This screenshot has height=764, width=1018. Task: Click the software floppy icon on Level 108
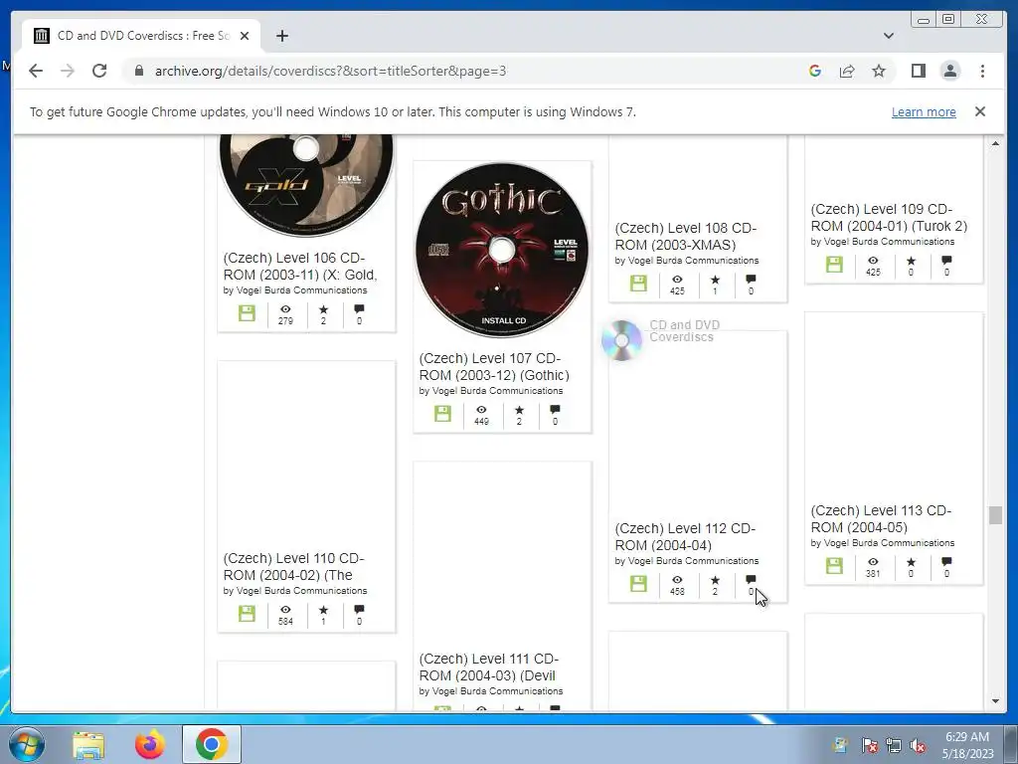click(638, 284)
